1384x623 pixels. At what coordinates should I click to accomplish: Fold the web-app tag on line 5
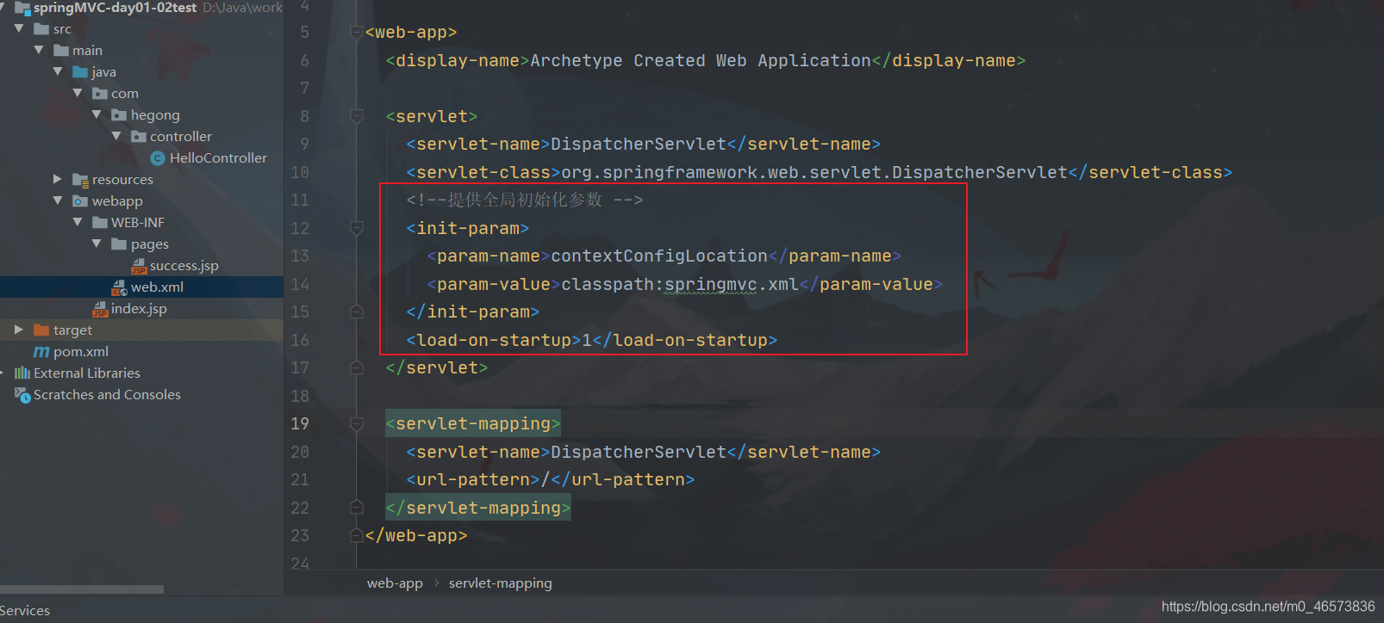click(357, 33)
